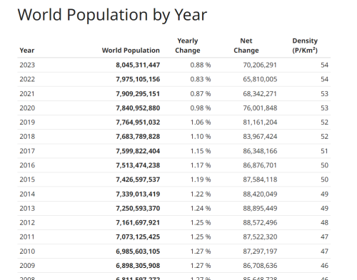Click the year cell 2014
357x280 pixels.
27,195
